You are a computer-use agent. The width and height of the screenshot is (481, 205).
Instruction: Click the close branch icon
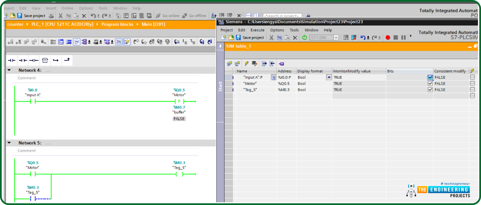(66, 60)
